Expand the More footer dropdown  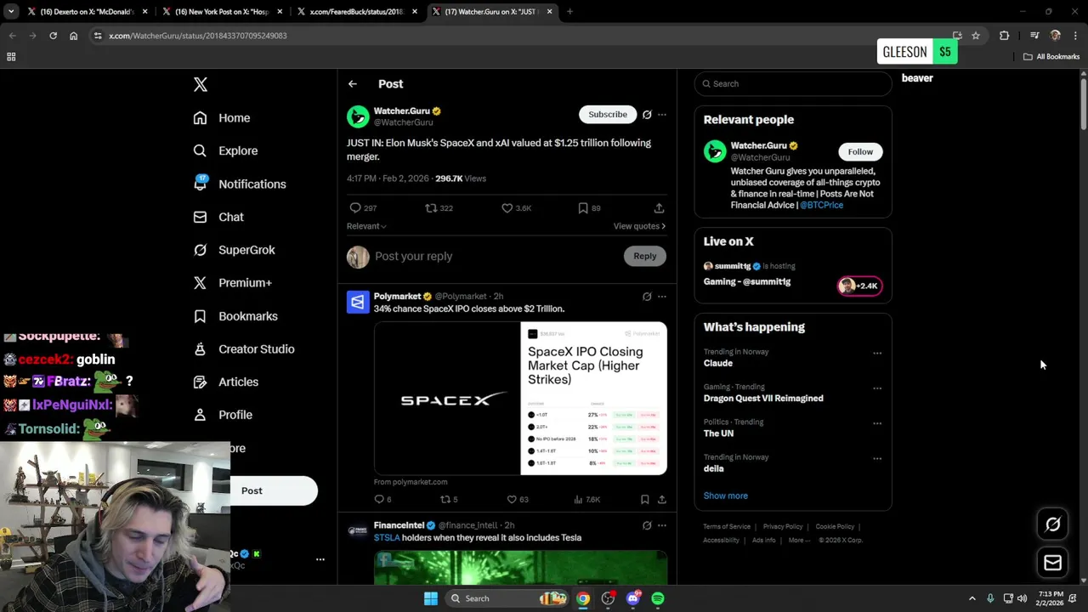799,541
